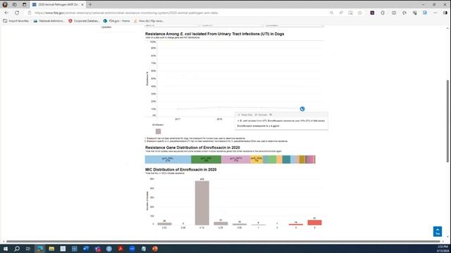Screen dimensions: 451x253
Task: Select the pink gyrA gene segment
Action: [x=236, y=160]
